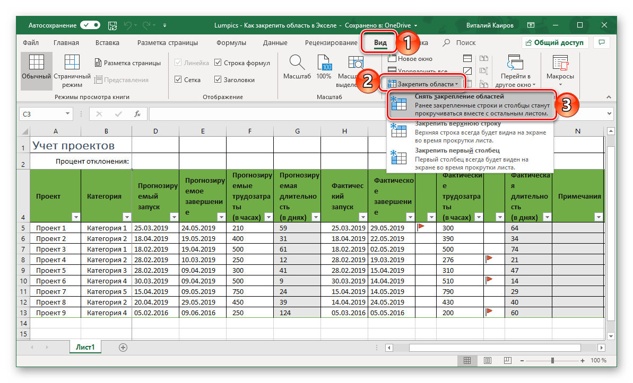Toggle the Gridlines (Сетка) checkbox

178,80
